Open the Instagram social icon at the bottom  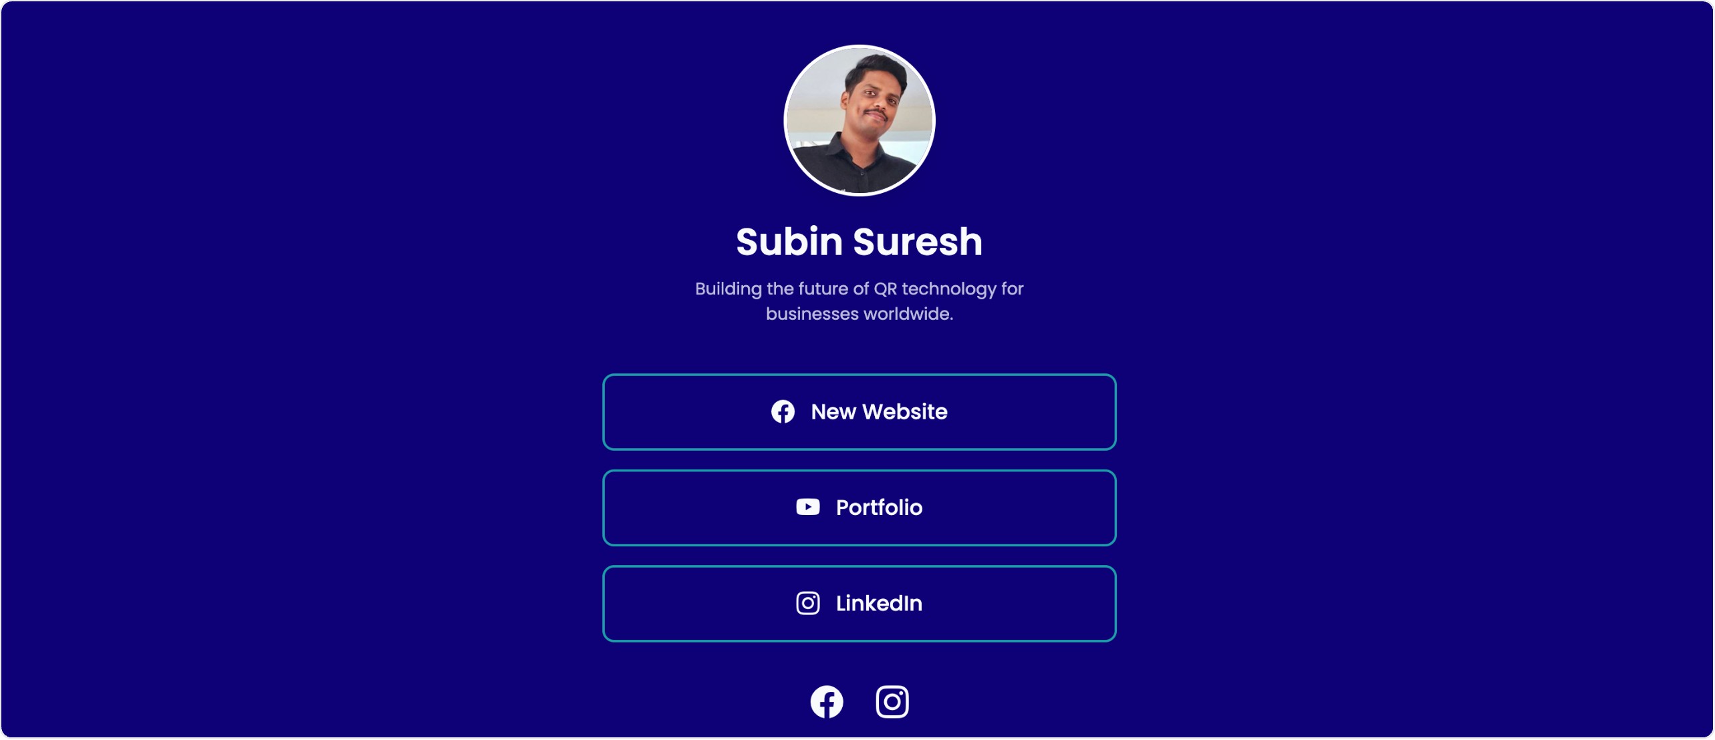(x=892, y=703)
